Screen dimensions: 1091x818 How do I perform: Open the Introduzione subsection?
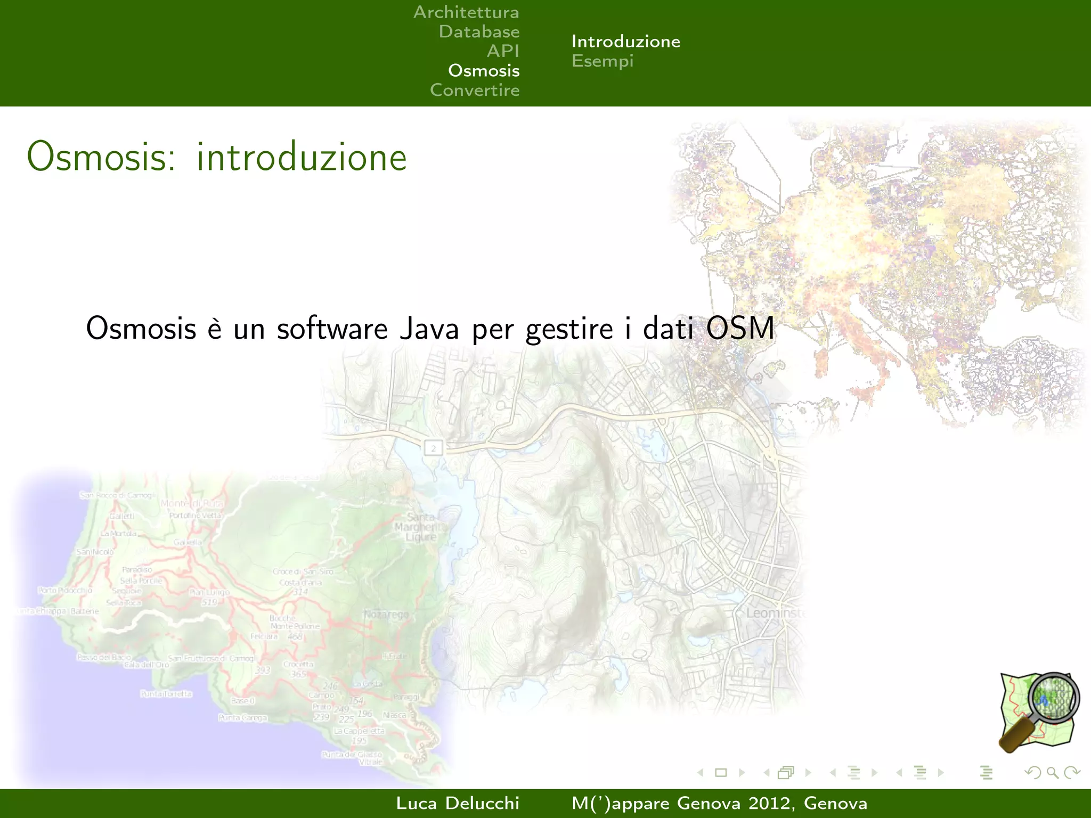[626, 41]
